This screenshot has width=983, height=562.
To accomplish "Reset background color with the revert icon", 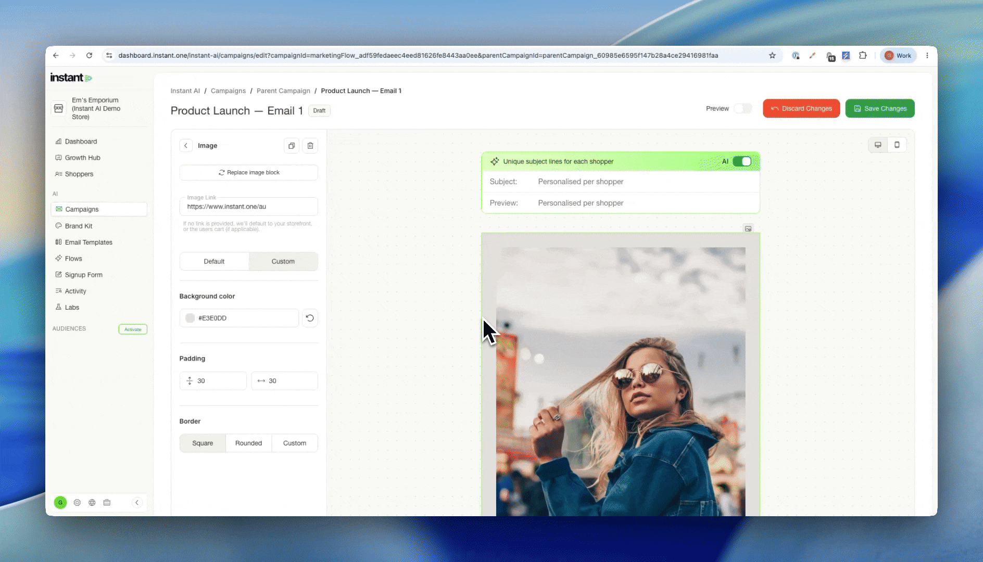I will click(310, 318).
